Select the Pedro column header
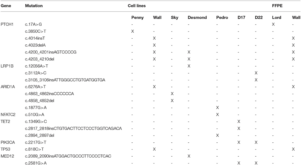Screen dimensions: 301x165 pyautogui.click(x=222, y=18)
